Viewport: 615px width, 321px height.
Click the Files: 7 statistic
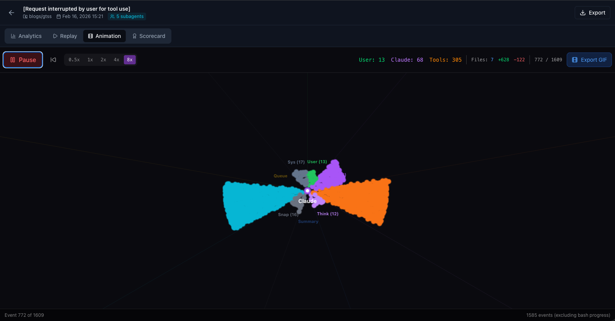(482, 60)
